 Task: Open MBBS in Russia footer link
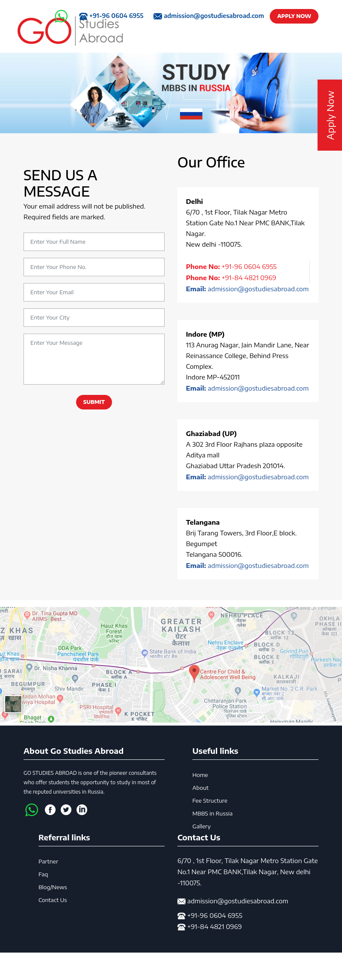click(x=212, y=814)
